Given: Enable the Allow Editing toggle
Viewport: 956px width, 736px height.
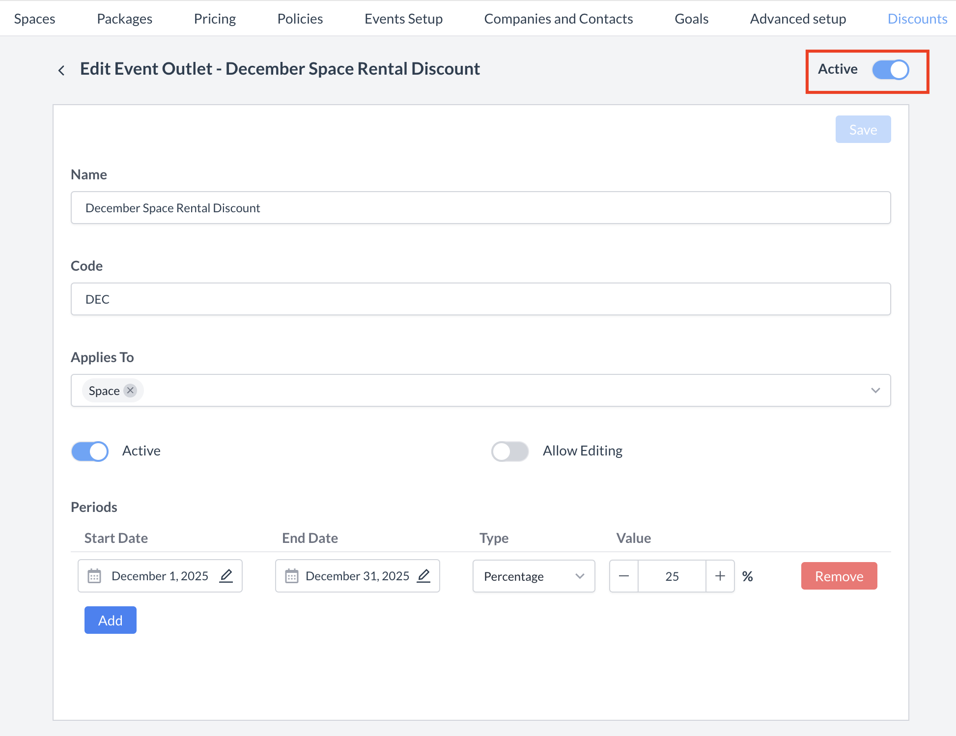Looking at the screenshot, I should (x=509, y=451).
